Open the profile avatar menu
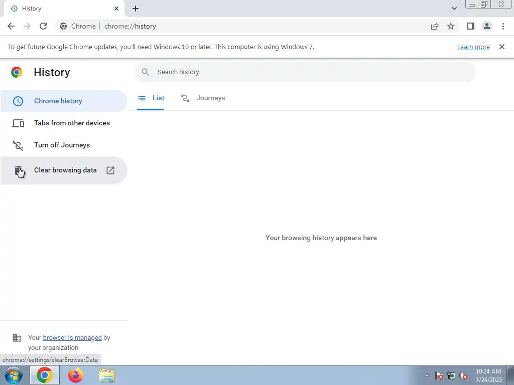This screenshot has width=514, height=385. point(487,26)
